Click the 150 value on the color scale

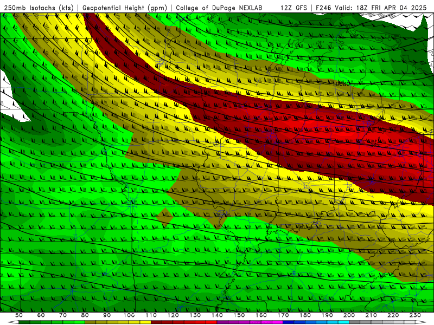tap(239, 315)
